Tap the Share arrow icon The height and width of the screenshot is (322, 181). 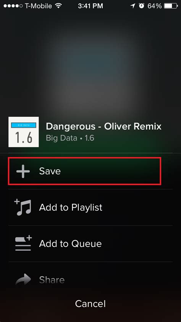tap(23, 280)
